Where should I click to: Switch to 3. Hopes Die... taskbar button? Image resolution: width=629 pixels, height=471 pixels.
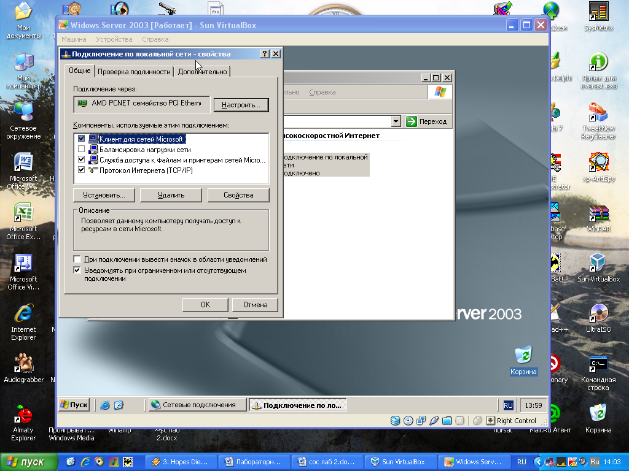click(x=181, y=462)
